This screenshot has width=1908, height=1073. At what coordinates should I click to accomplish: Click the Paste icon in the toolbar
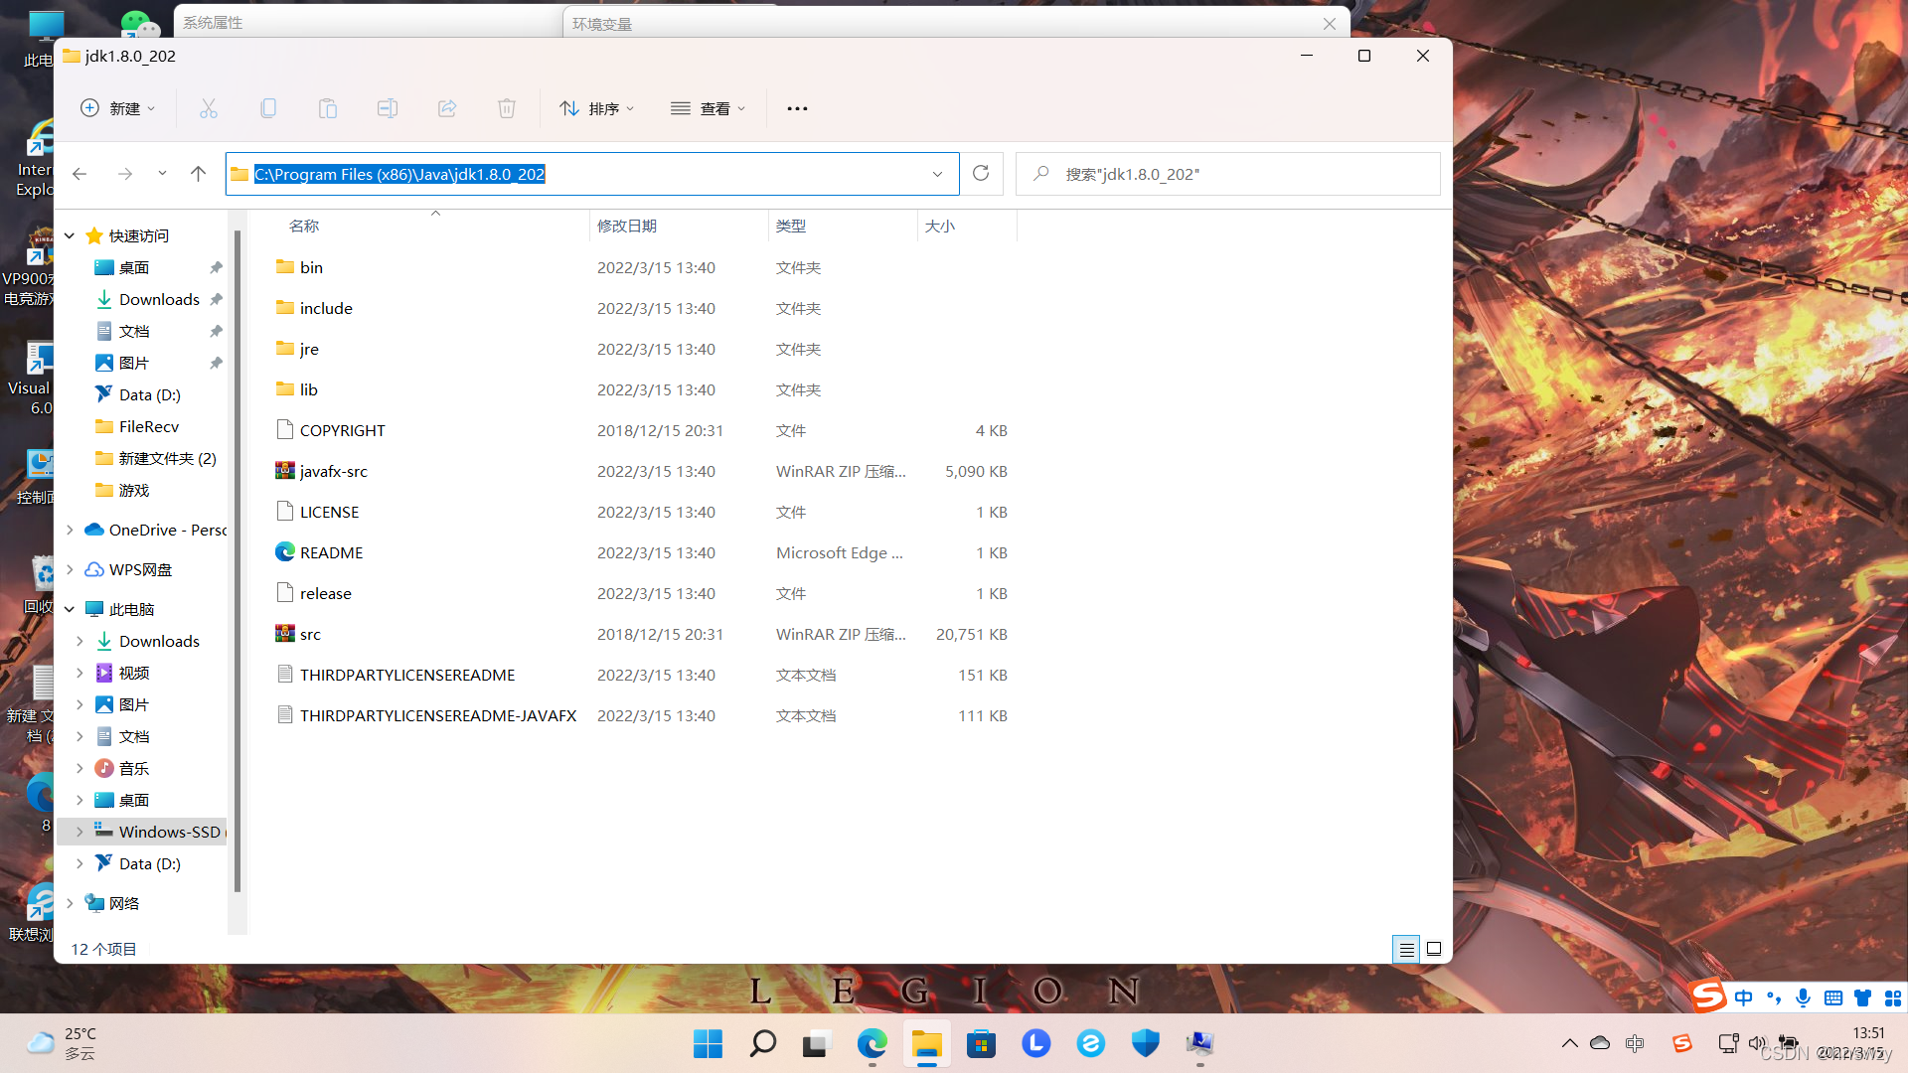pyautogui.click(x=327, y=108)
